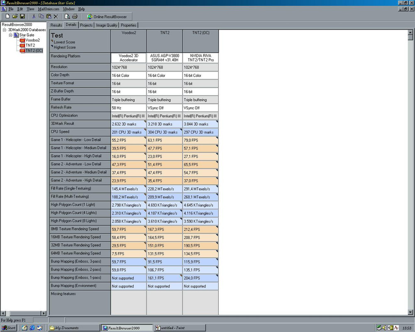Image resolution: width=415 pixels, height=332 pixels.
Task: Switch to the Properties tab
Action: [x=129, y=25]
